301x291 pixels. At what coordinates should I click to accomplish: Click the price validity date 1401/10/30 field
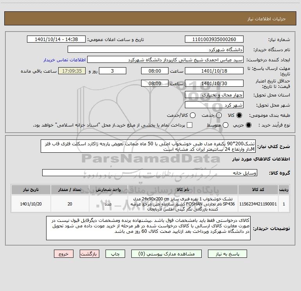[x=214, y=83]
